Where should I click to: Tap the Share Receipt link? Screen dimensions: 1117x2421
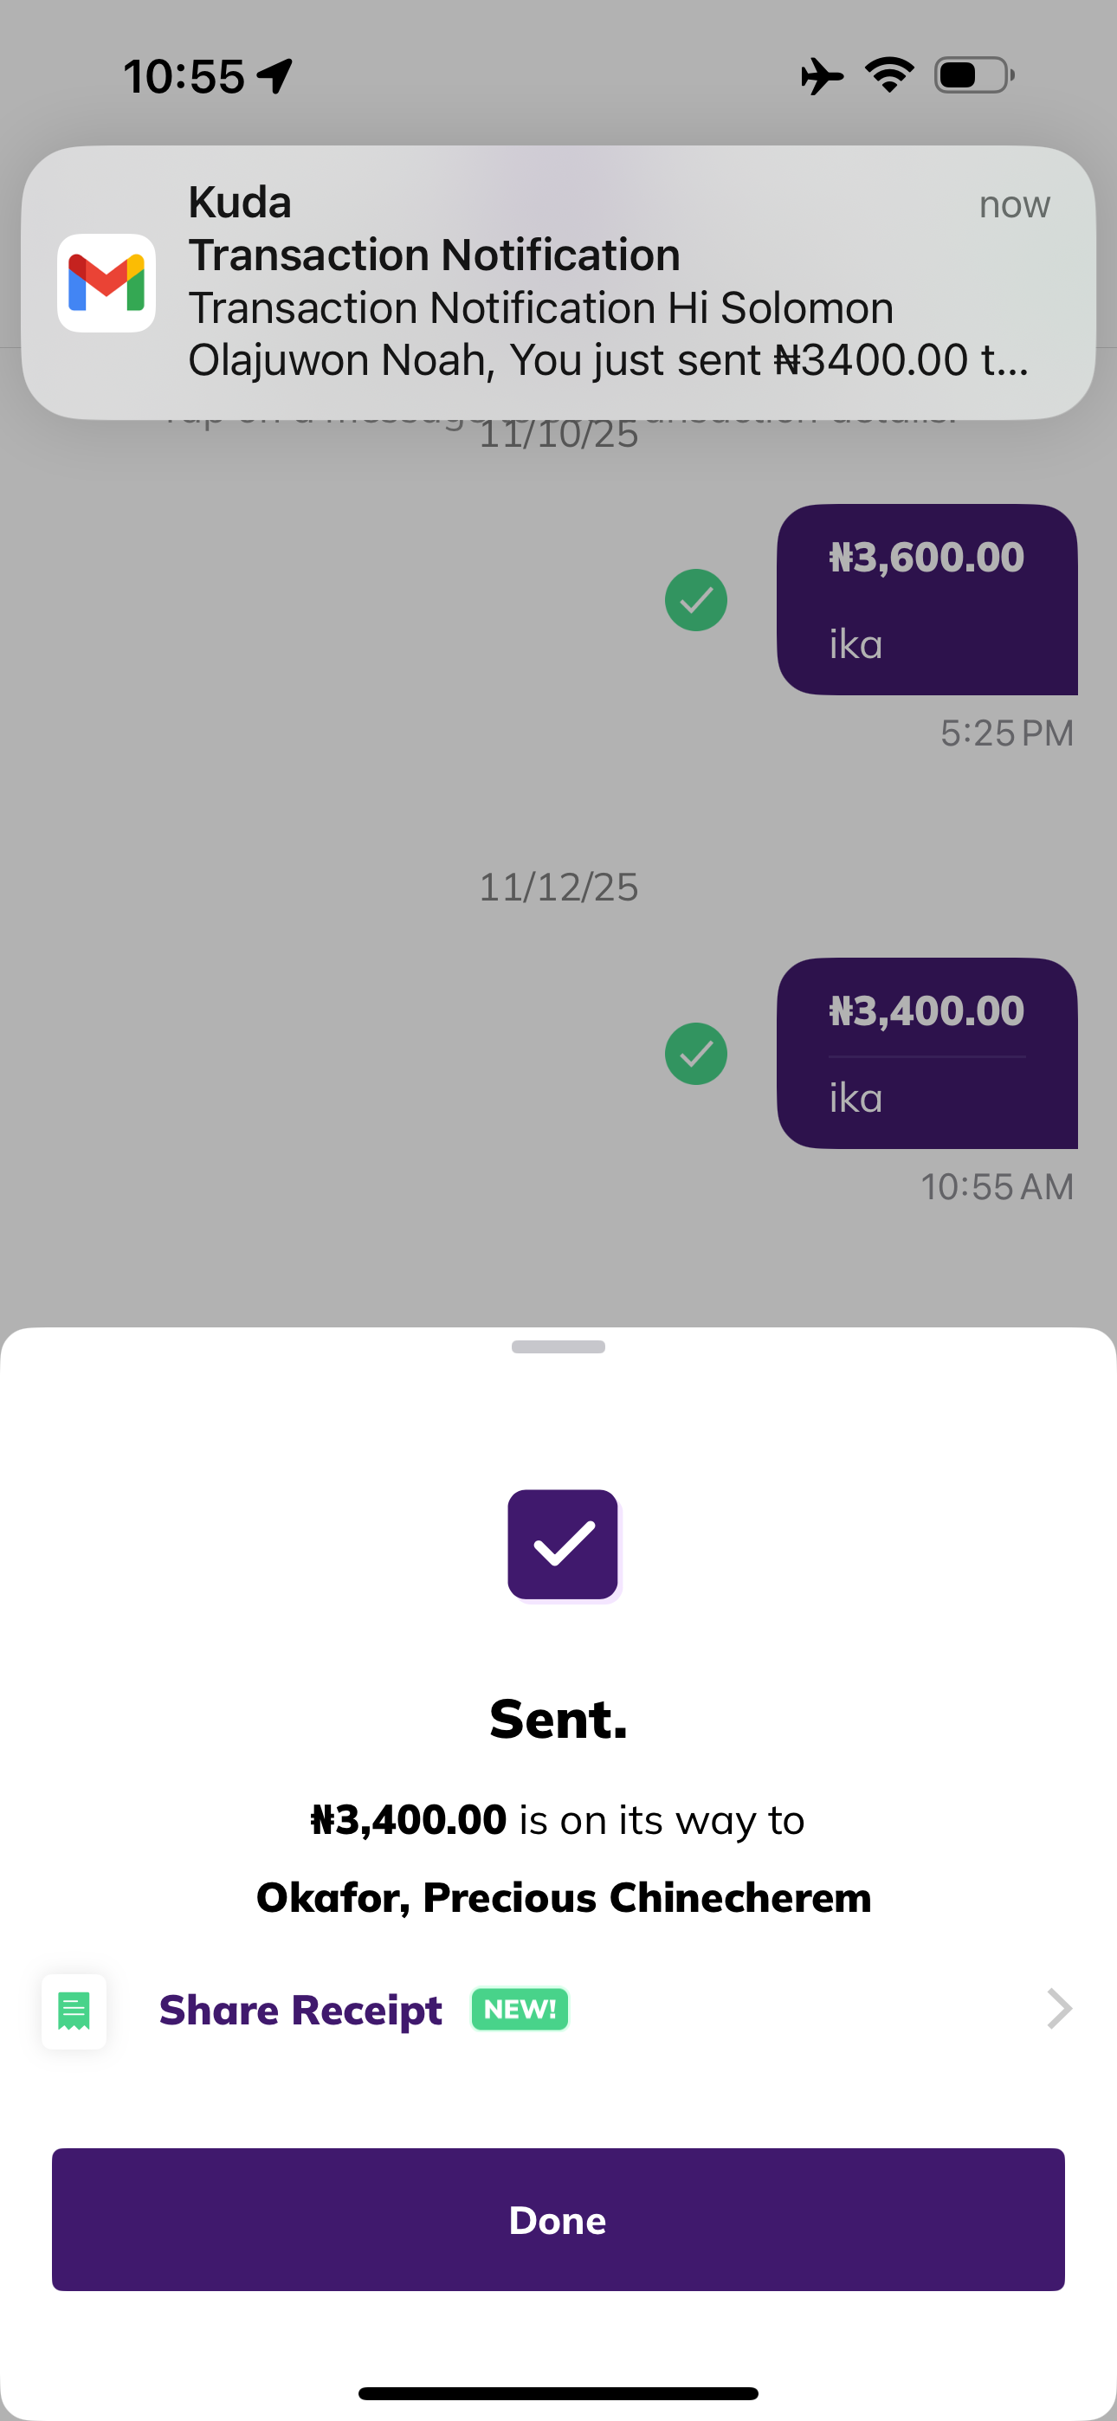[300, 2010]
